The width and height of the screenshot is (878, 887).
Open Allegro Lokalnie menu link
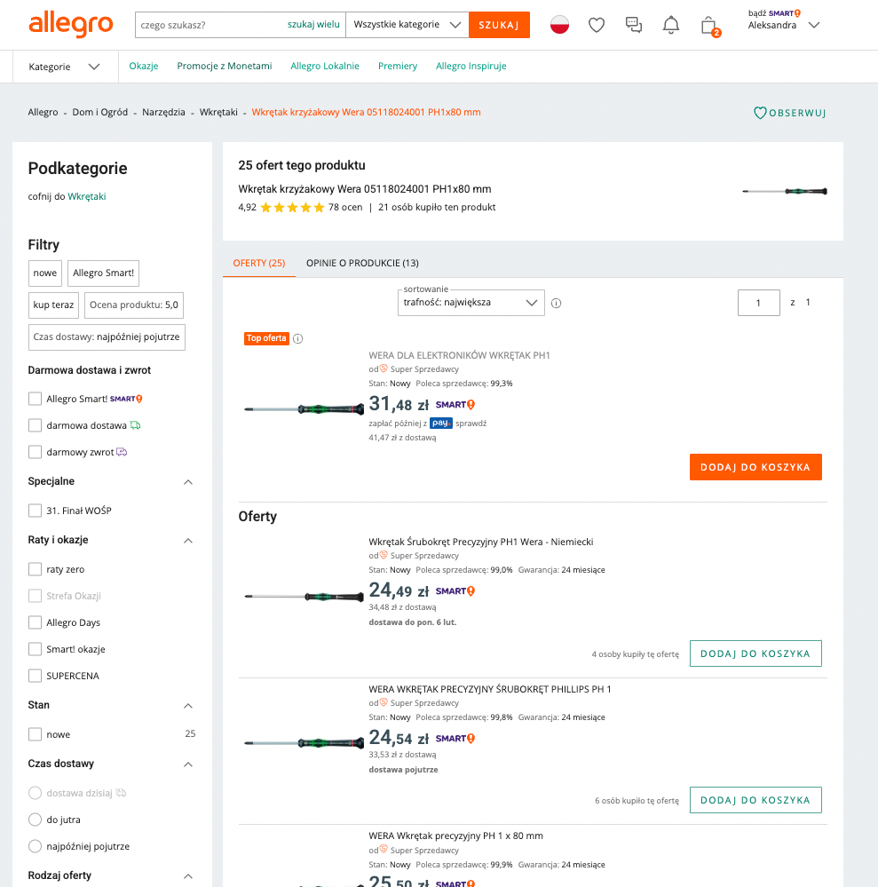325,67
